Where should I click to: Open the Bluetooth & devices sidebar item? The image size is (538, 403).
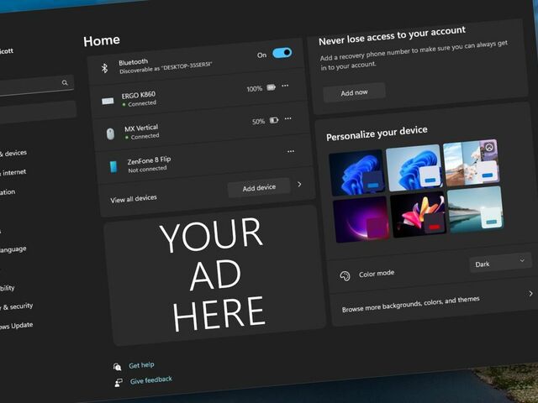coord(13,153)
